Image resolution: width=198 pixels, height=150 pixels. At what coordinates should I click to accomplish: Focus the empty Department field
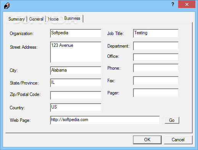(156, 46)
